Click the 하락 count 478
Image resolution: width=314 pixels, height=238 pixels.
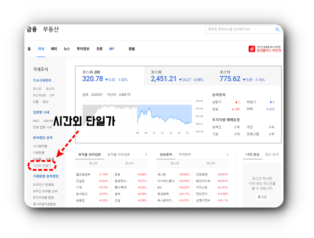pyautogui.click(x=270, y=109)
